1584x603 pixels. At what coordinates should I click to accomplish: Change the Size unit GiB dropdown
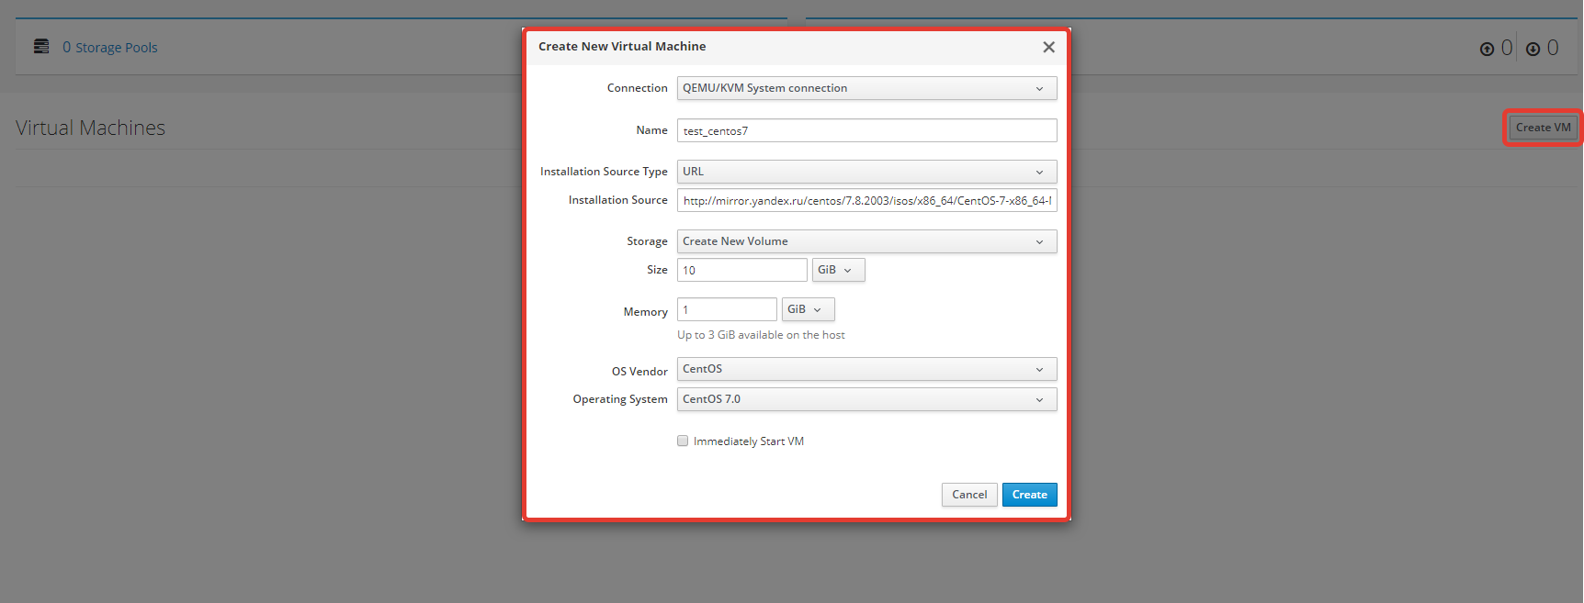(838, 270)
